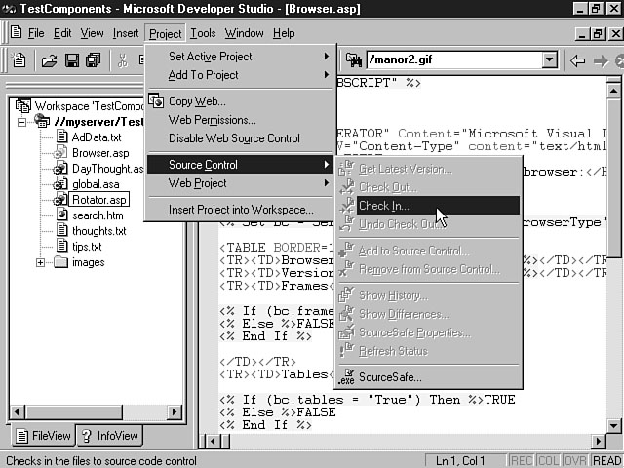
Task: Open the /manor2.gif combo box dropdown
Action: pos(549,60)
